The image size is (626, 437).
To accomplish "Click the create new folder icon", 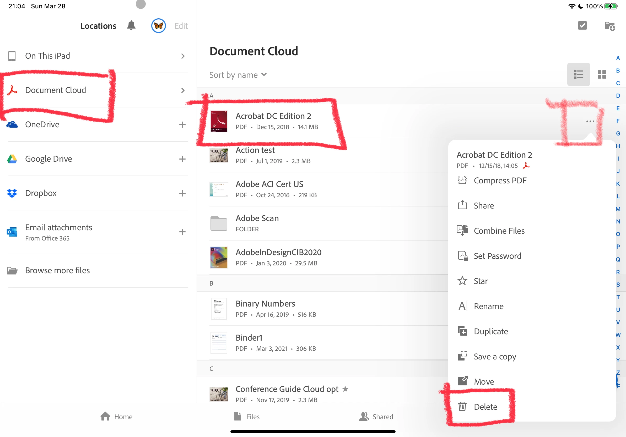I will (x=610, y=26).
